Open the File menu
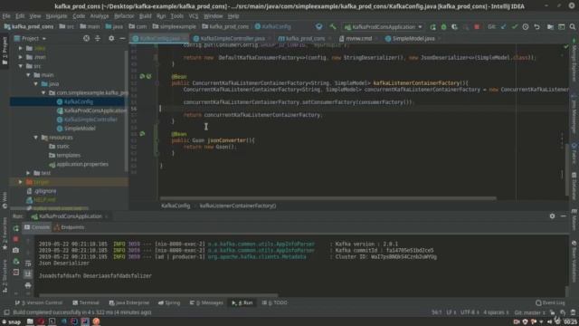 tap(6, 16)
